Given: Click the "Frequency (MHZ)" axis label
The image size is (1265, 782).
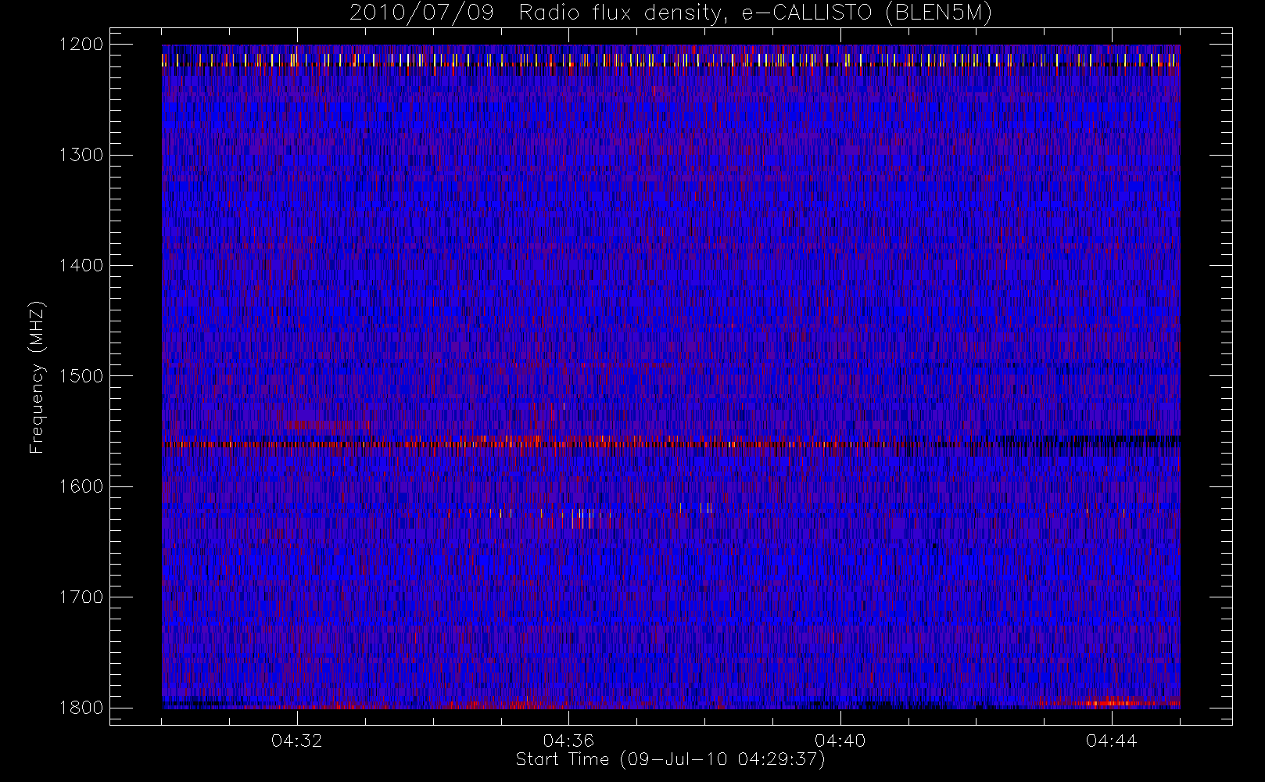Looking at the screenshot, I should pyautogui.click(x=37, y=377).
